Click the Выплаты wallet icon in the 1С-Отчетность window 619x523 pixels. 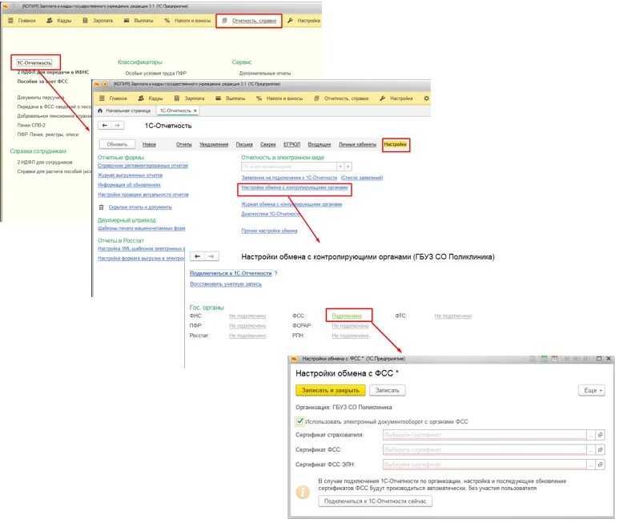[x=219, y=99]
